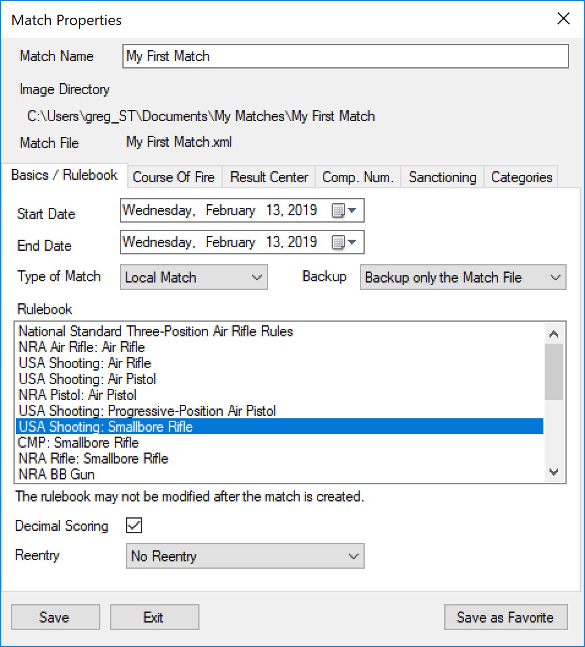Click into the Match Name text field

click(345, 56)
